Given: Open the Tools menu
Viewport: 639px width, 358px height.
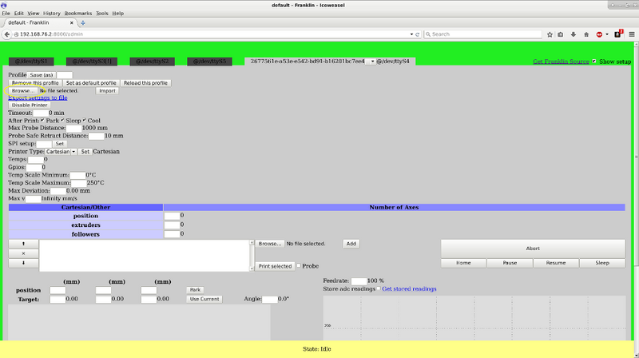Looking at the screenshot, I should click(x=102, y=14).
